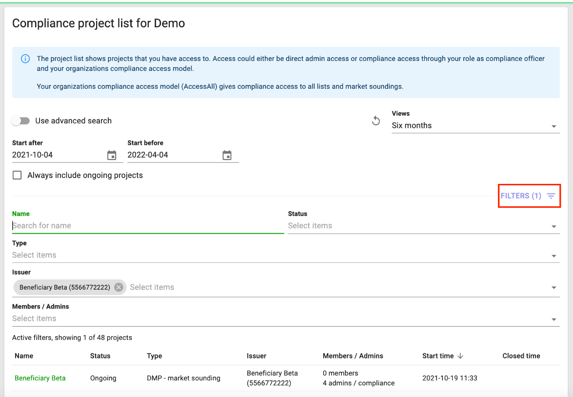This screenshot has width=573, height=397.
Task: Toggle Use advanced search switch
Action: [x=20, y=120]
